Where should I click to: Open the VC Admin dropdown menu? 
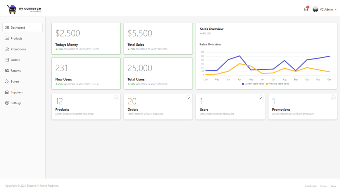point(336,10)
